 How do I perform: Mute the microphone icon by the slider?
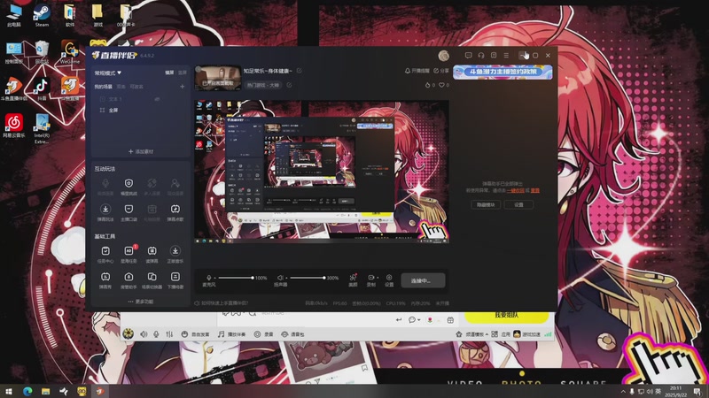(209, 278)
